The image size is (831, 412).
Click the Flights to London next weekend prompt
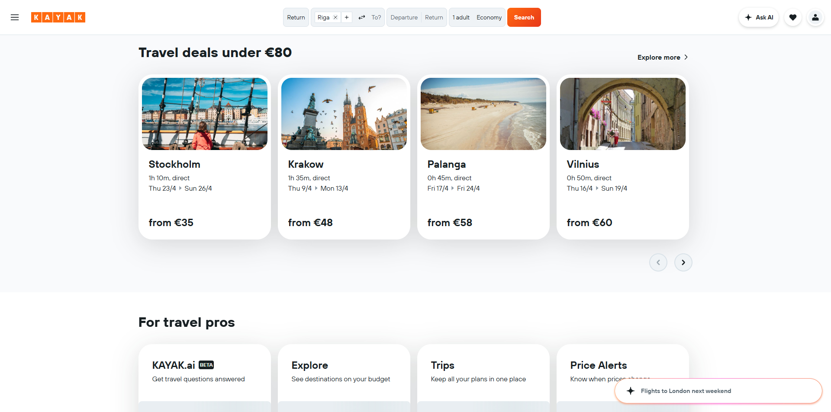686,391
